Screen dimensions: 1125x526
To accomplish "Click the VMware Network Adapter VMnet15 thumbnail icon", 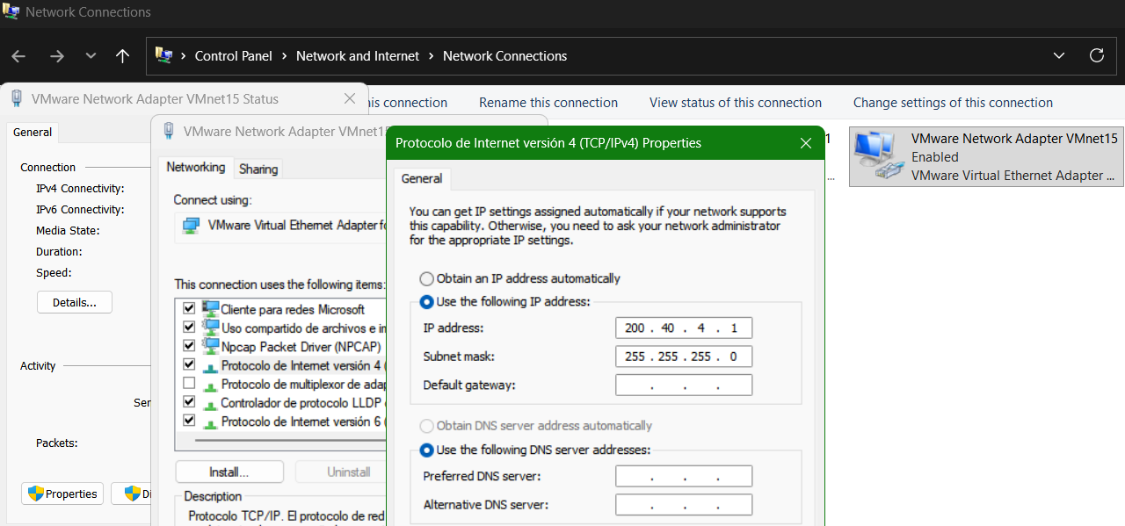I will pos(876,156).
